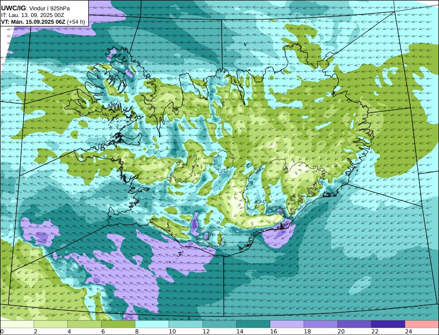The image size is (439, 335).
Task: Select the pale green 2–4 legend swatch
Action: [51, 324]
